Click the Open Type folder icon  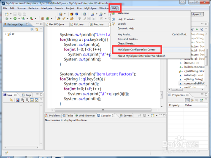click(59, 18)
